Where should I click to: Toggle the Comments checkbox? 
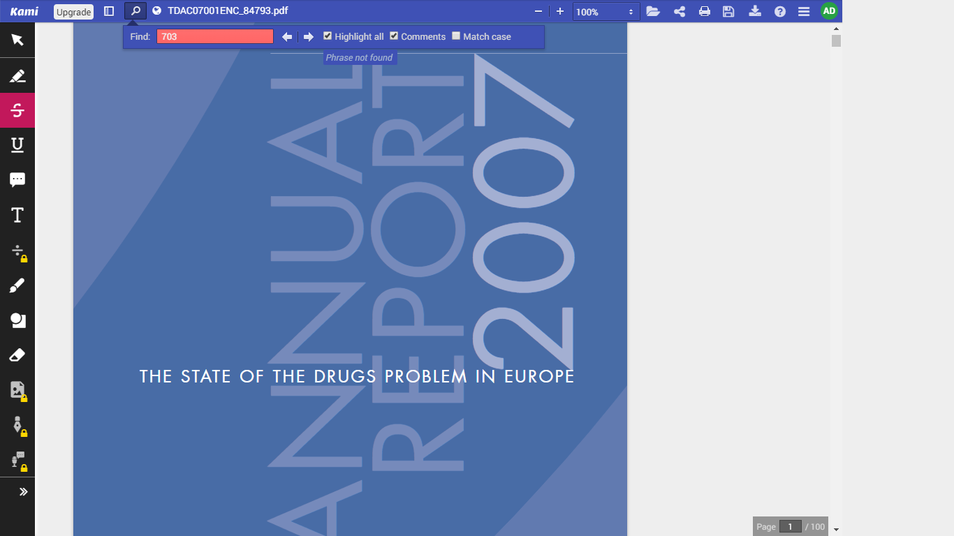click(x=394, y=36)
